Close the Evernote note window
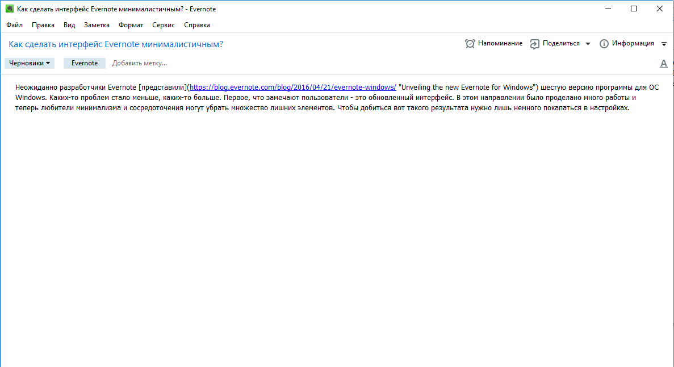 pos(660,9)
